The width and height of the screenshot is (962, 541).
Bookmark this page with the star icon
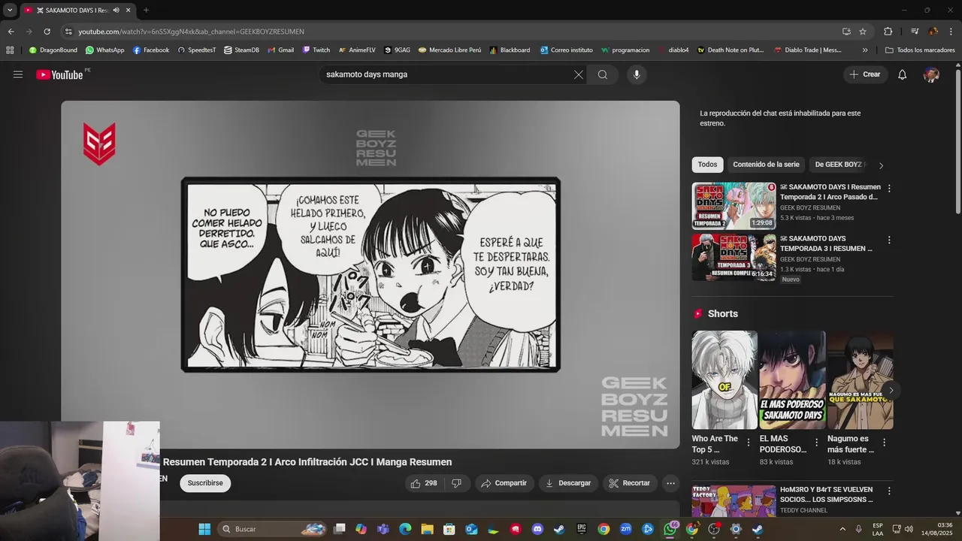(x=863, y=32)
